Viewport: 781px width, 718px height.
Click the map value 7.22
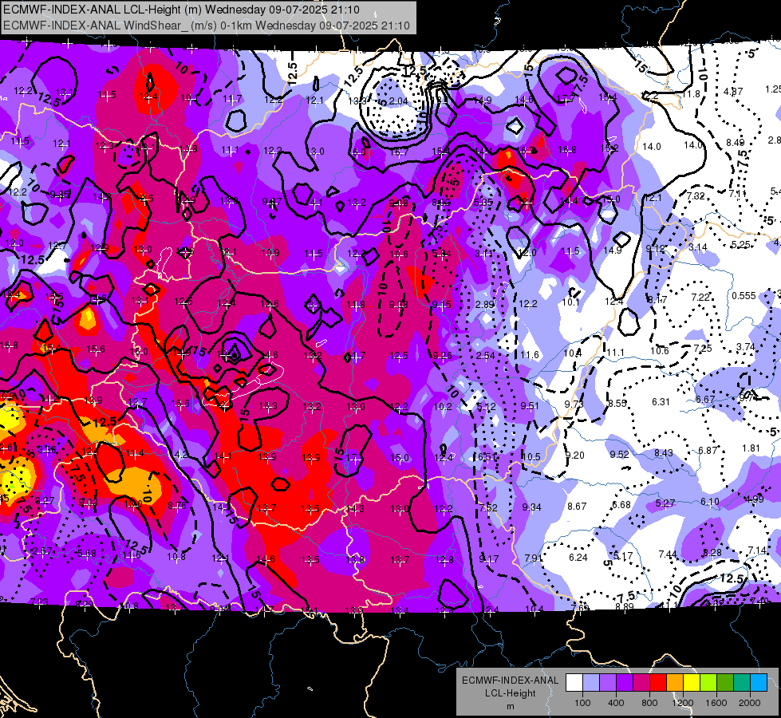[700, 297]
